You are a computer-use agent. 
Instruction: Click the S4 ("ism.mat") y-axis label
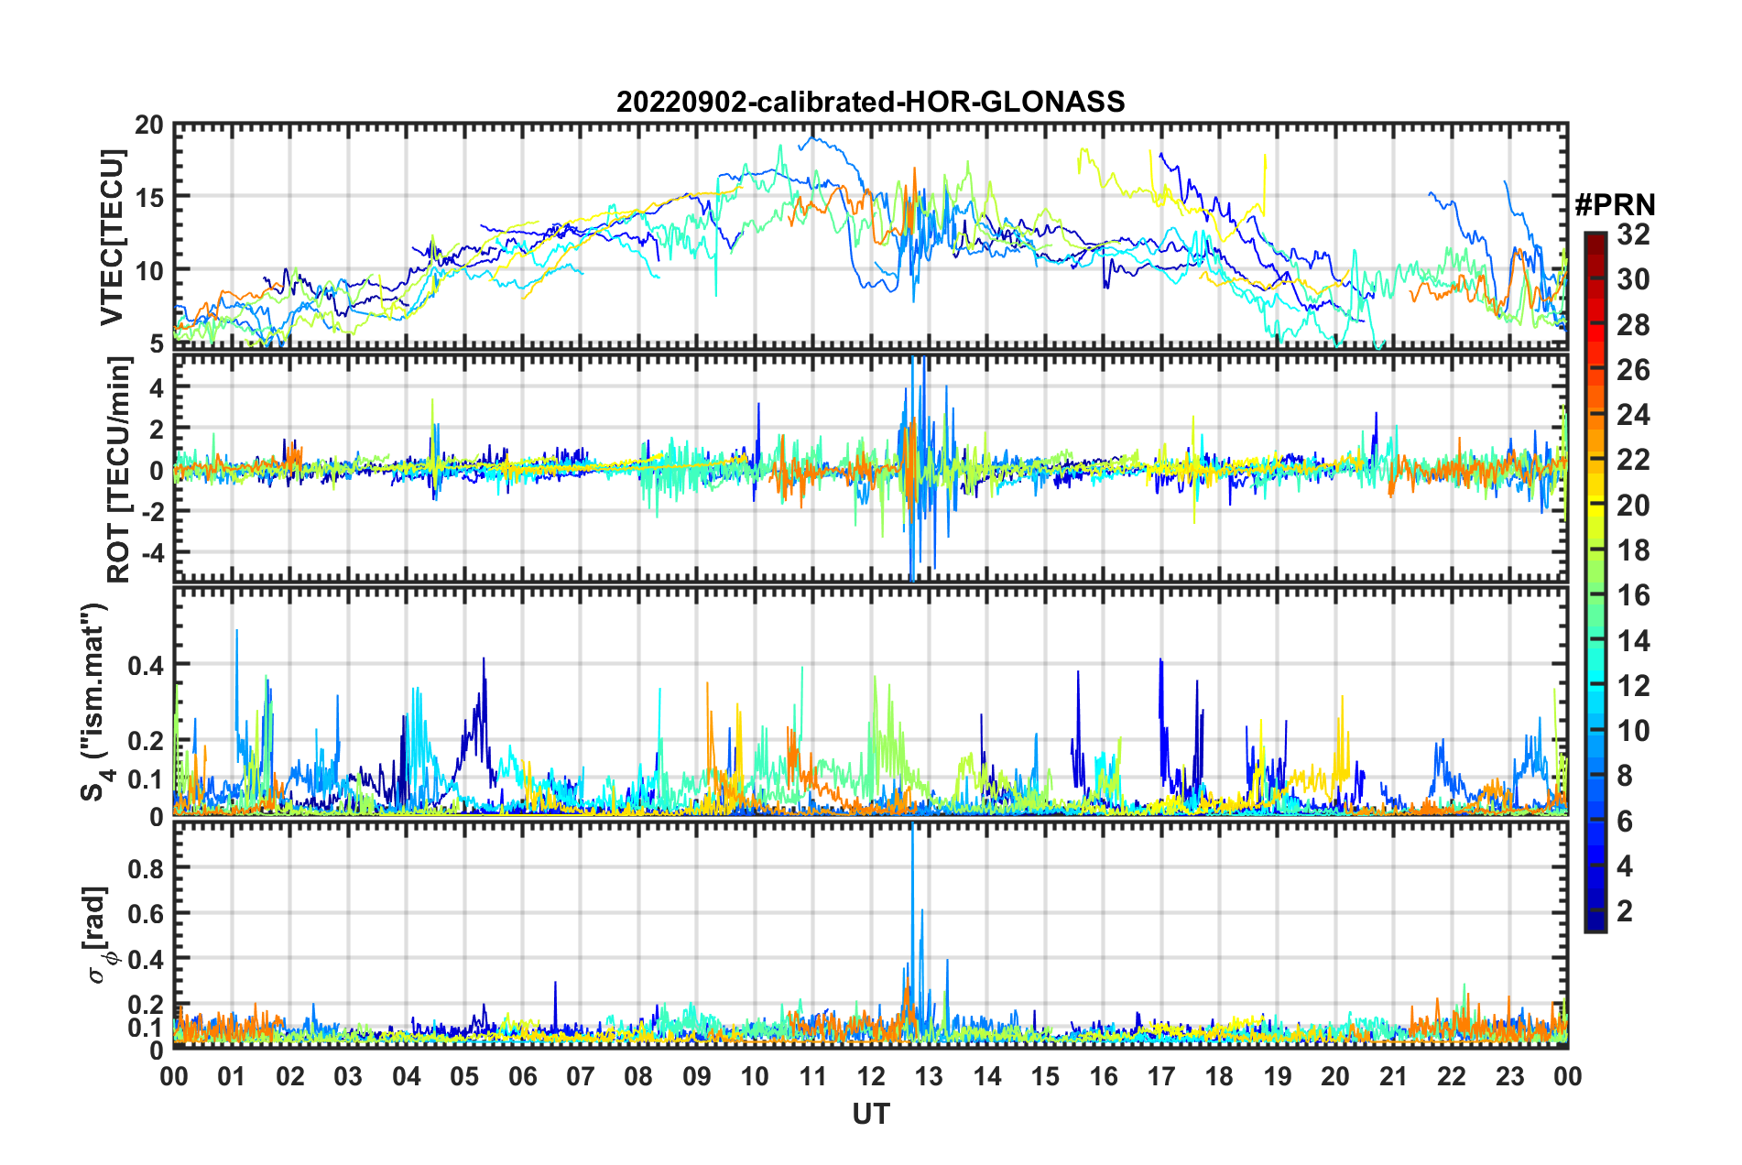95,702
